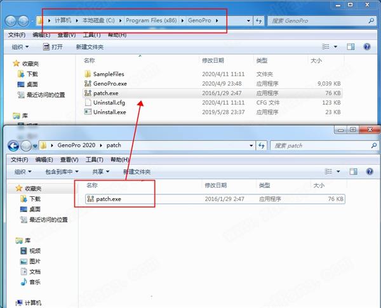The image size is (381, 308).
Task: Click search magnifier in GenoPro window
Action: click(x=371, y=21)
